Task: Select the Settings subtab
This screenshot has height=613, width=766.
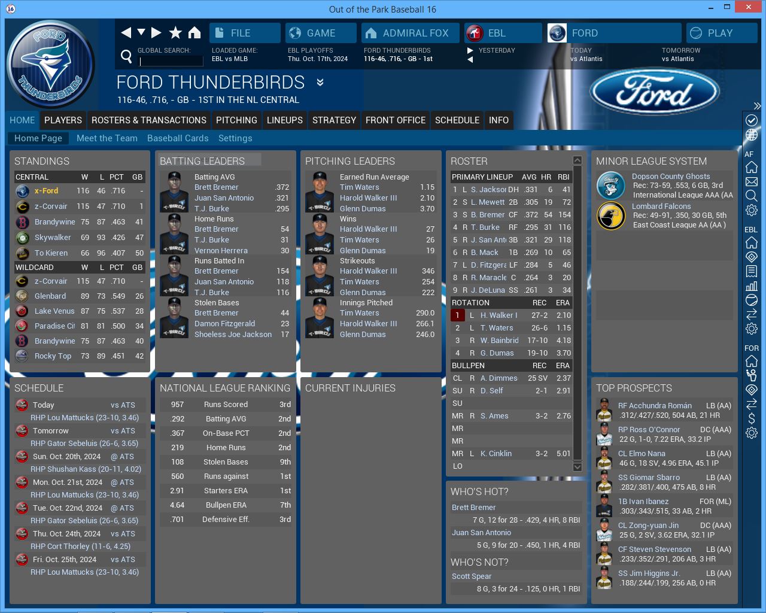Action: (235, 138)
